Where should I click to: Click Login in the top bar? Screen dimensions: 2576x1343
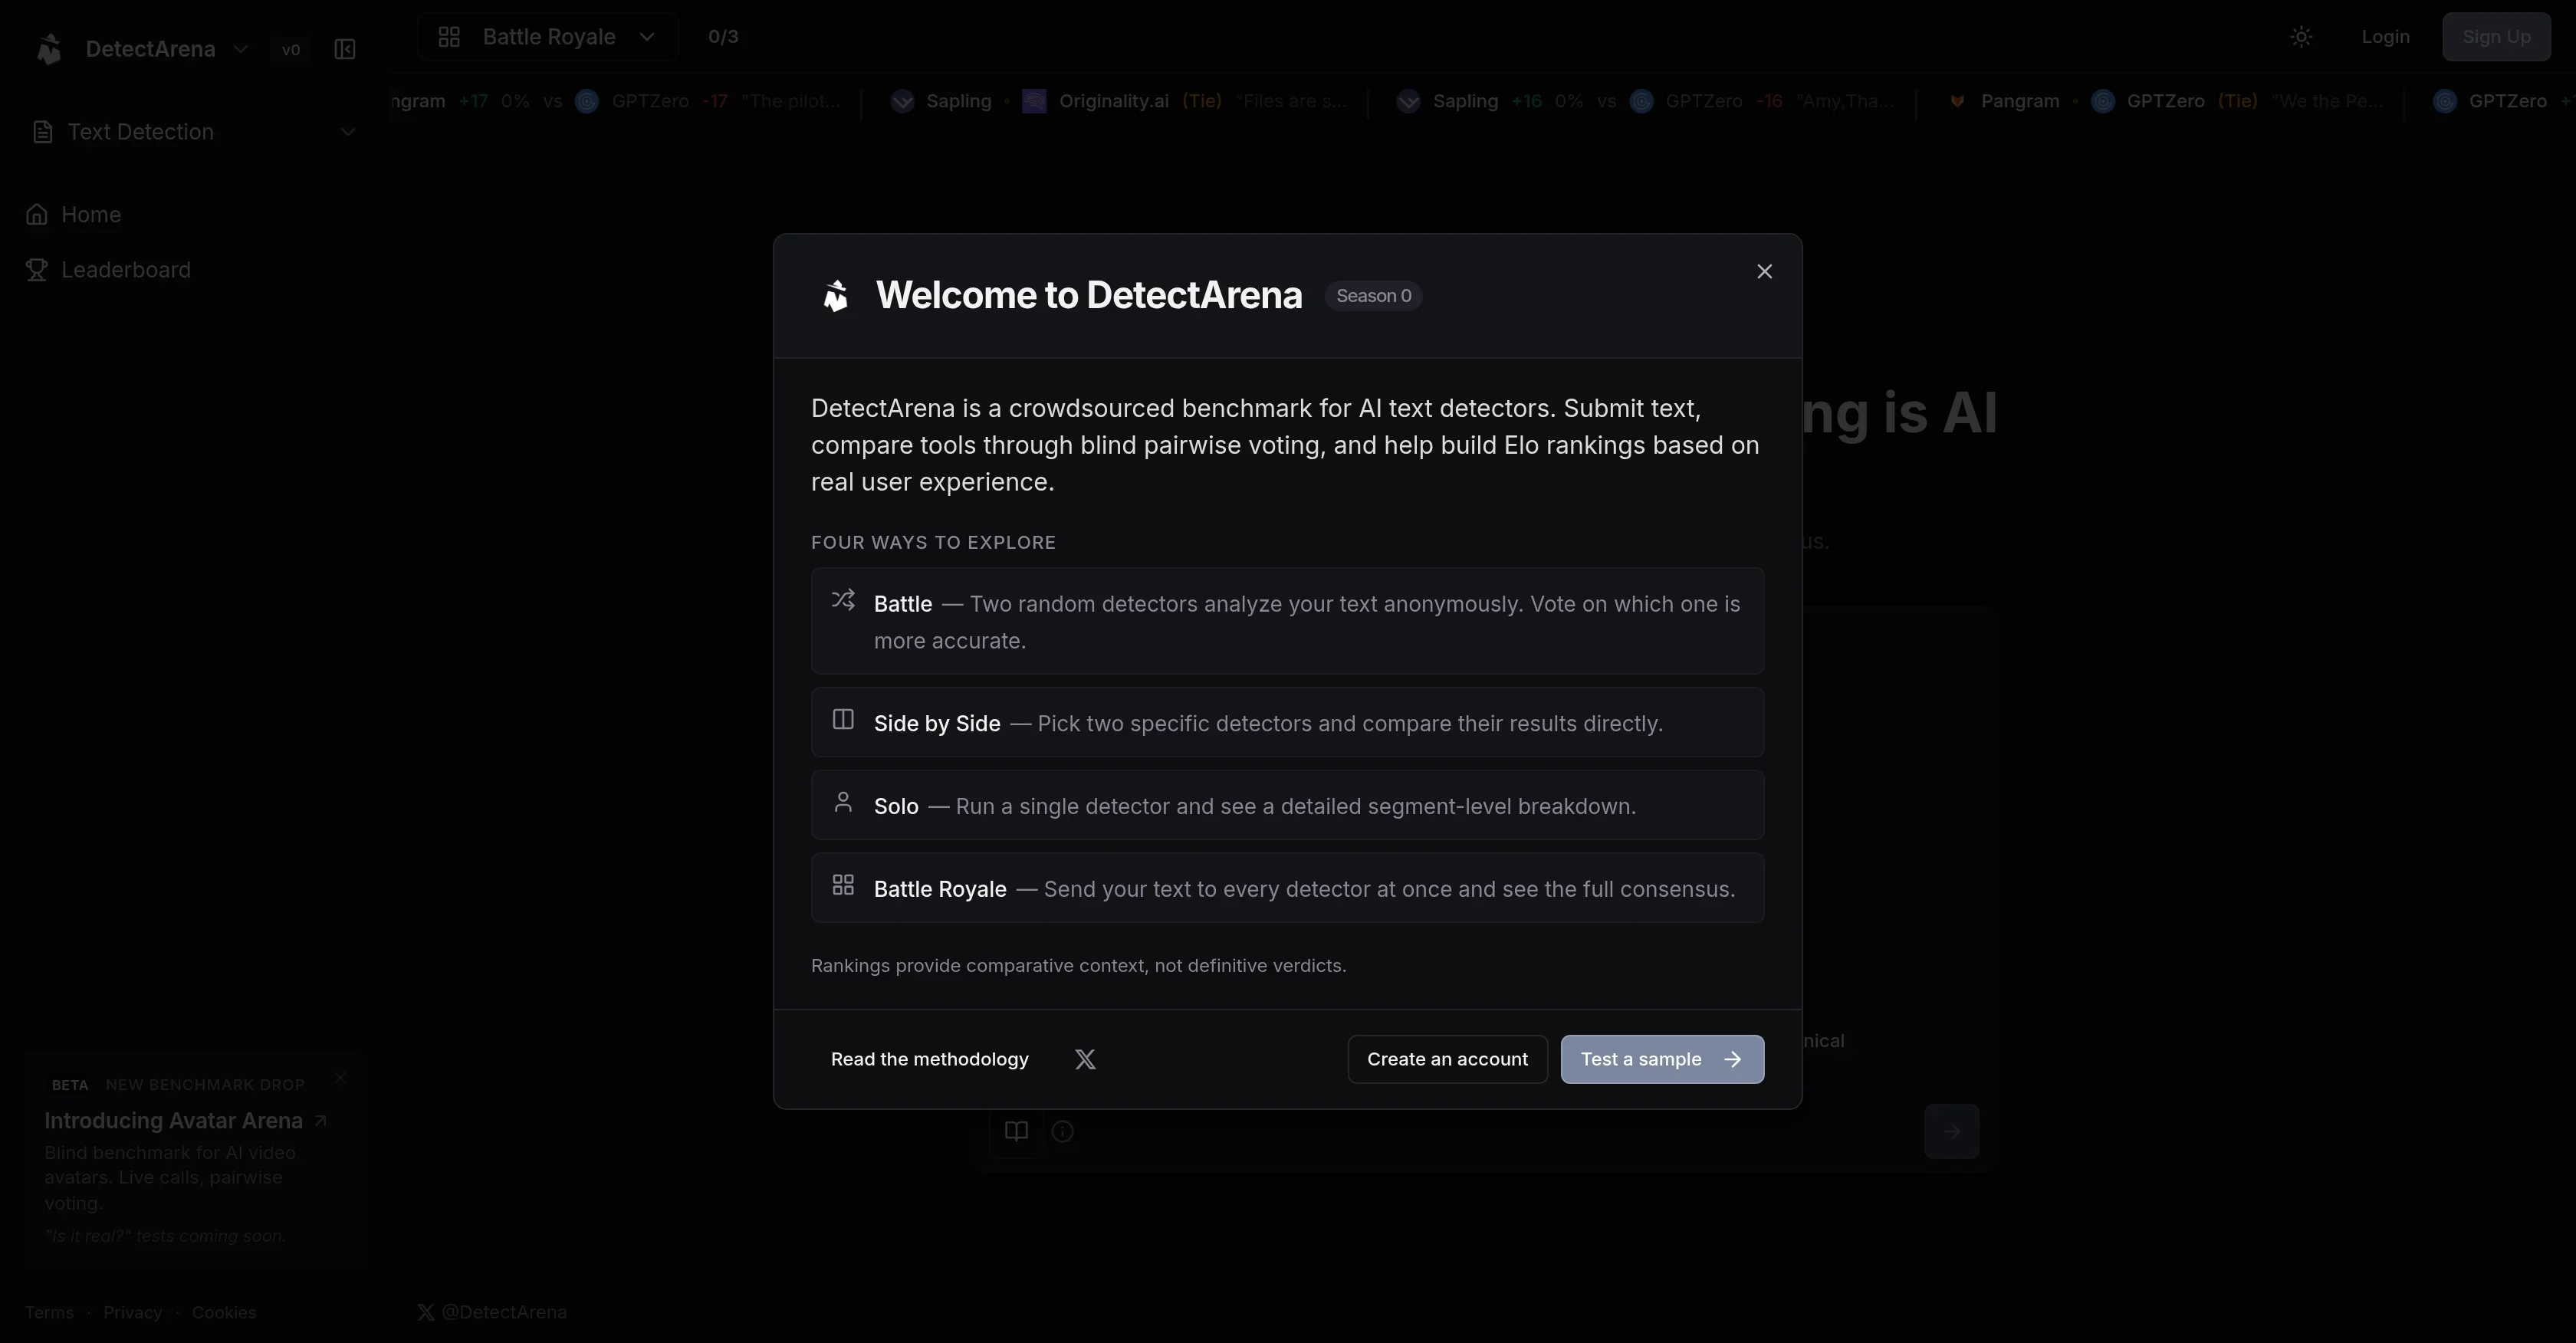coord(2385,37)
